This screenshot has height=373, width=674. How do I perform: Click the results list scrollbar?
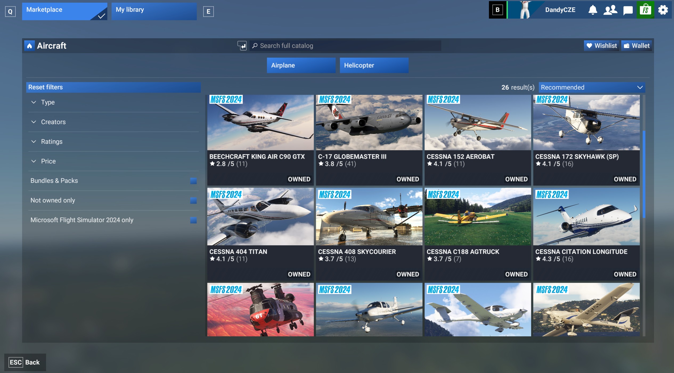coord(644,174)
